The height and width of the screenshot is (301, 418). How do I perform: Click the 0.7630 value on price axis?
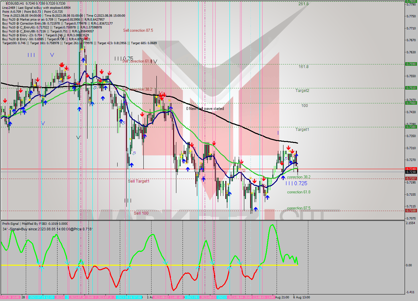pyautogui.click(x=411, y=52)
